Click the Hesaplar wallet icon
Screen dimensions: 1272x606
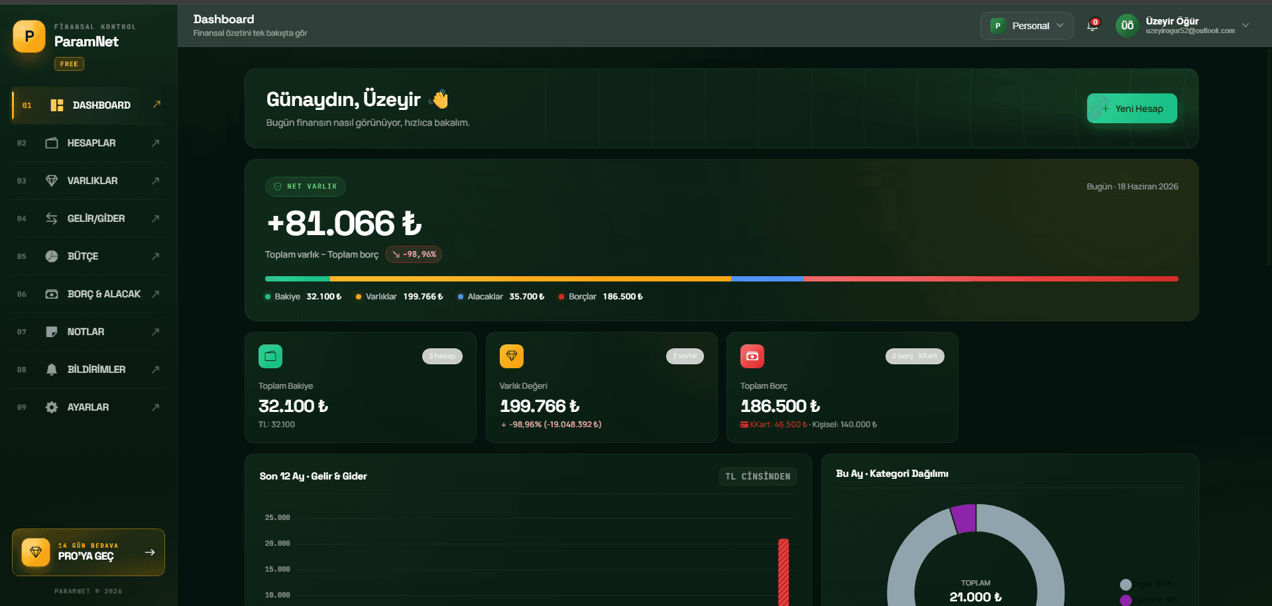coord(52,143)
